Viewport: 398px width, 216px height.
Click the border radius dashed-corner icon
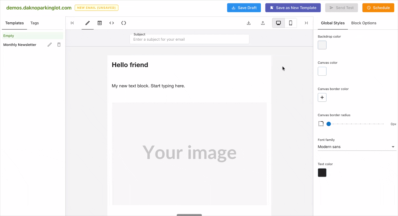pos(321,124)
